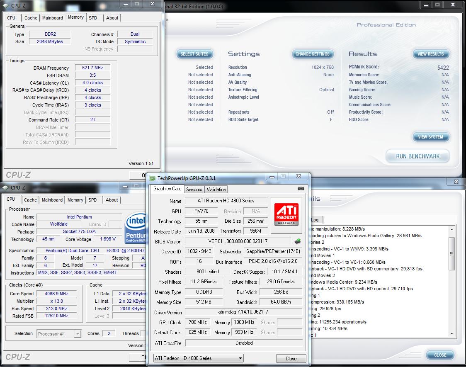This screenshot has width=466, height=367.
Task: Click the Memory Size field 512 MB
Action: [204, 302]
